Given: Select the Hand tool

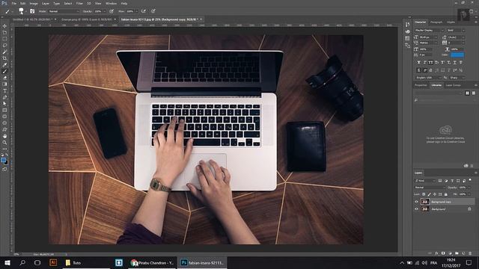Looking at the screenshot, I should tap(4, 136).
